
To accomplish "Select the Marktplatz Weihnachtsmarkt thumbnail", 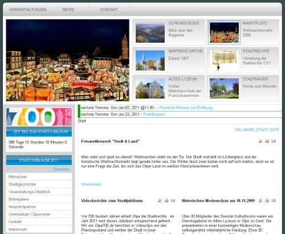I will pyautogui.click(x=224, y=32).
